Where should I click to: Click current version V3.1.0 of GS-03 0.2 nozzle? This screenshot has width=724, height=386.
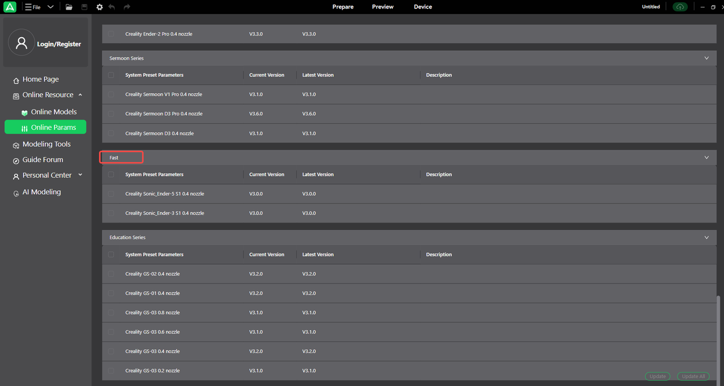pos(256,370)
